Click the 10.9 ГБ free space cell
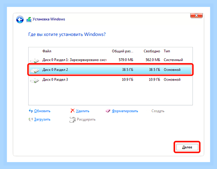This screenshot has height=169, width=217. (x=154, y=80)
